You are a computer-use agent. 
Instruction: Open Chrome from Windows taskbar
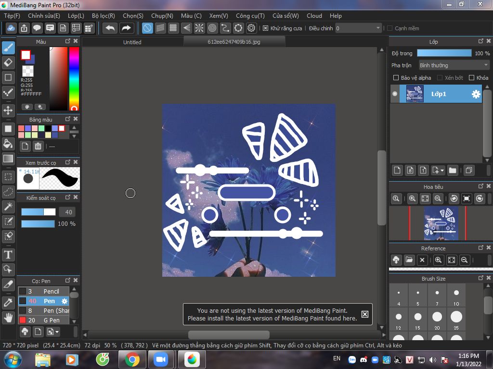(132, 359)
